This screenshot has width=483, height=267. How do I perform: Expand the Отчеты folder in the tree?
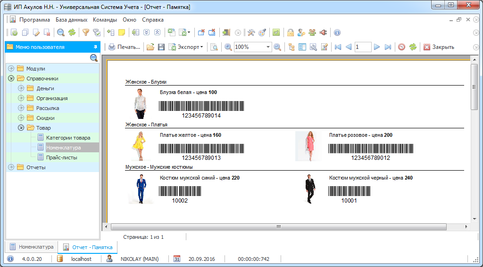tap(11, 167)
